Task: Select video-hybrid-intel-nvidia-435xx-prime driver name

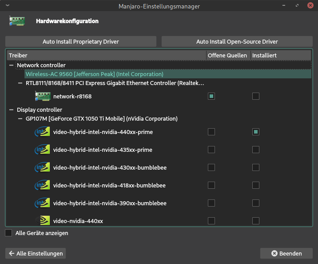Action: pos(103,150)
